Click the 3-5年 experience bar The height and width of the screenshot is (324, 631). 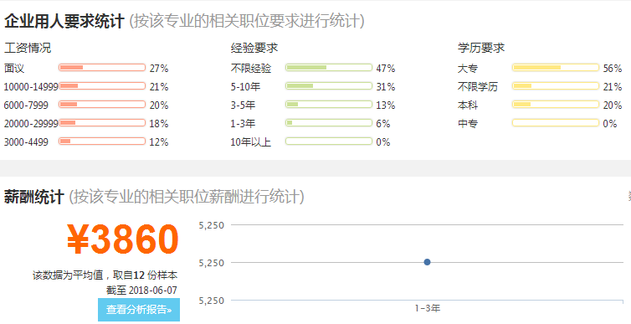click(x=329, y=105)
